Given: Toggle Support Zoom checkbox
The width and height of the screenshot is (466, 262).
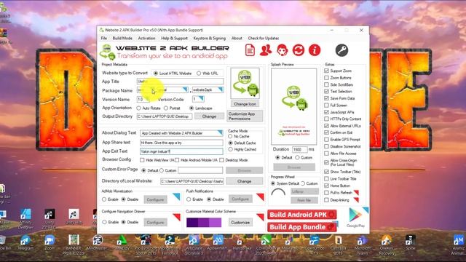Looking at the screenshot, I should [326, 71].
